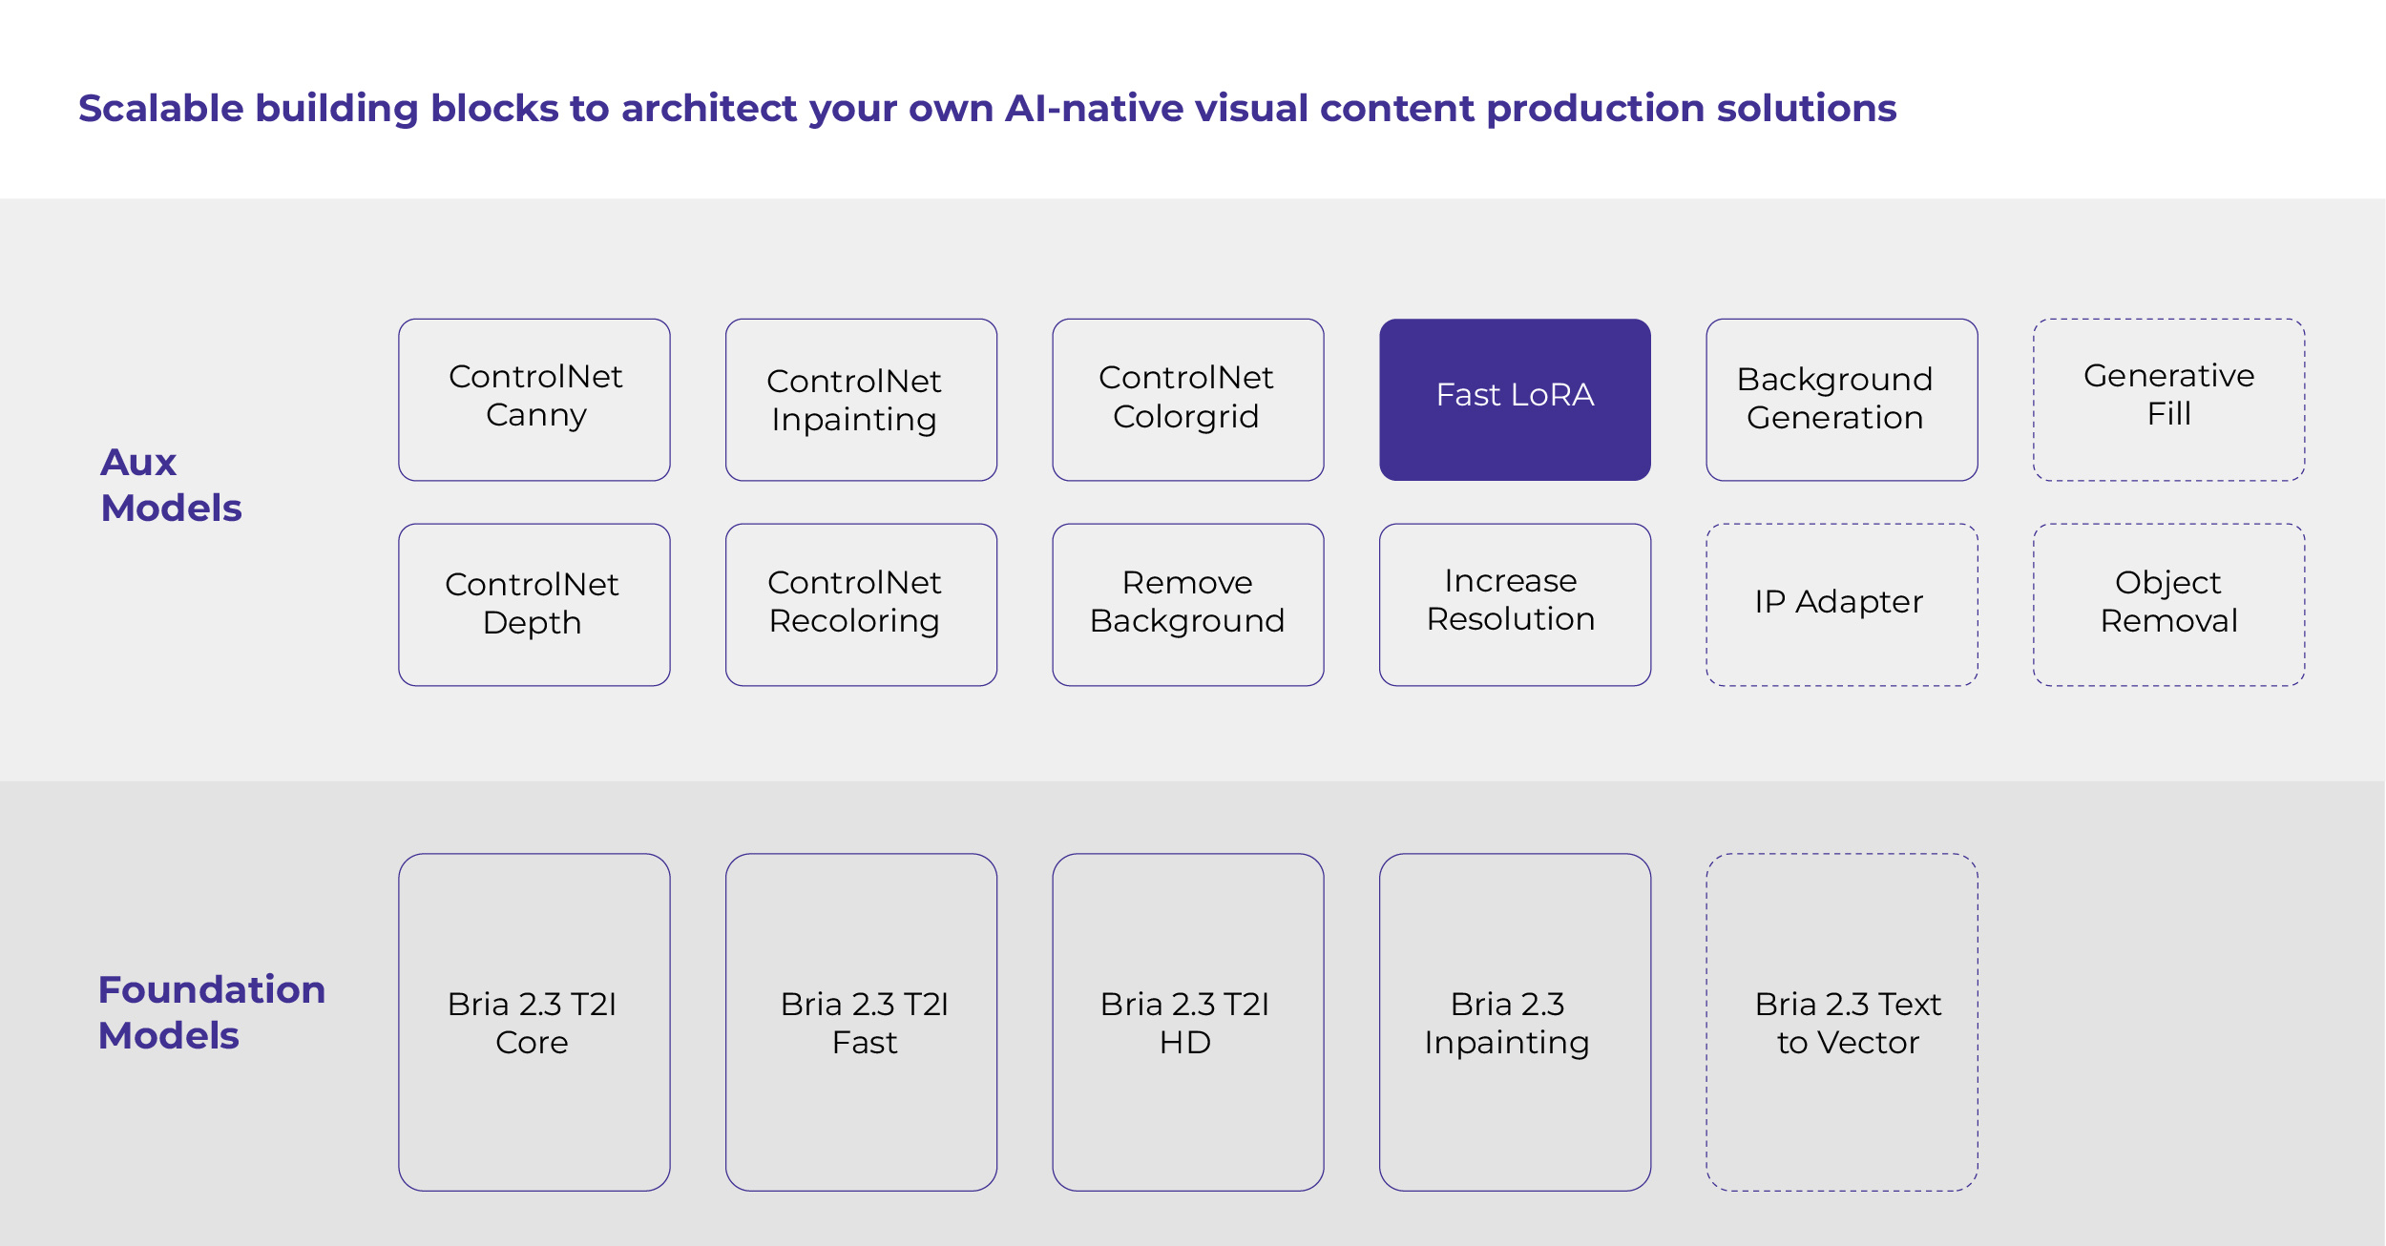Open the ControlNet Inpainting model
Image resolution: width=2386 pixels, height=1246 pixels.
pyautogui.click(x=860, y=399)
